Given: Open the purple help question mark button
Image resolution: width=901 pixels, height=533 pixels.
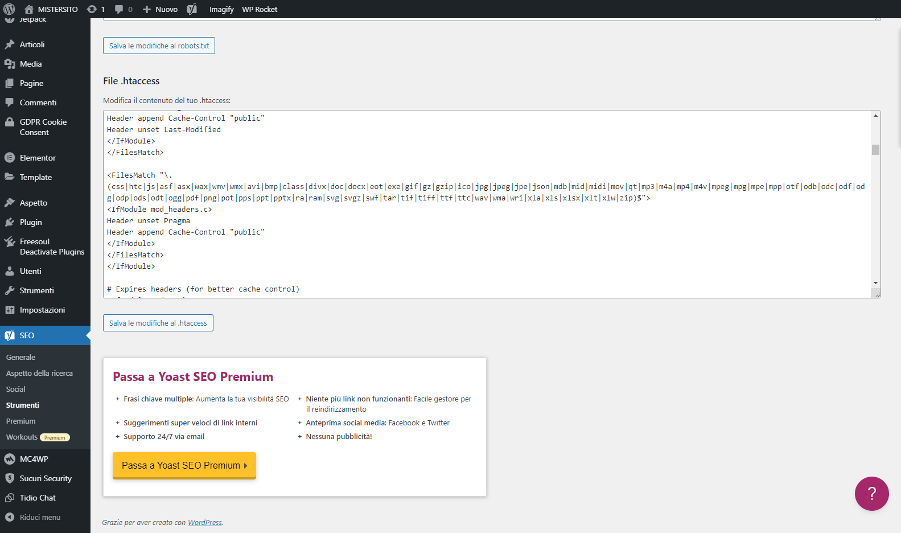Looking at the screenshot, I should click(871, 494).
